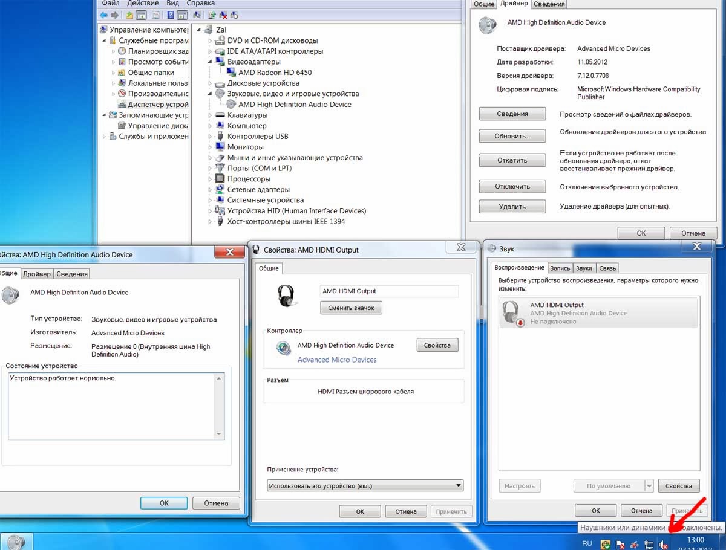Click the Uninstall device red-X toolbar icon

click(x=223, y=15)
